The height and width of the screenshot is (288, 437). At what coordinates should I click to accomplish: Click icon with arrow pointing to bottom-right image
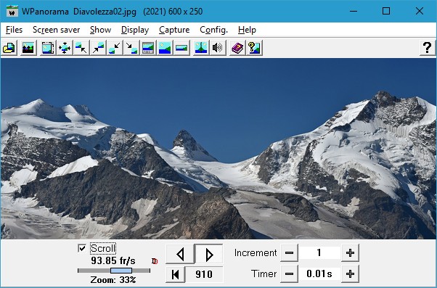[x=131, y=48]
